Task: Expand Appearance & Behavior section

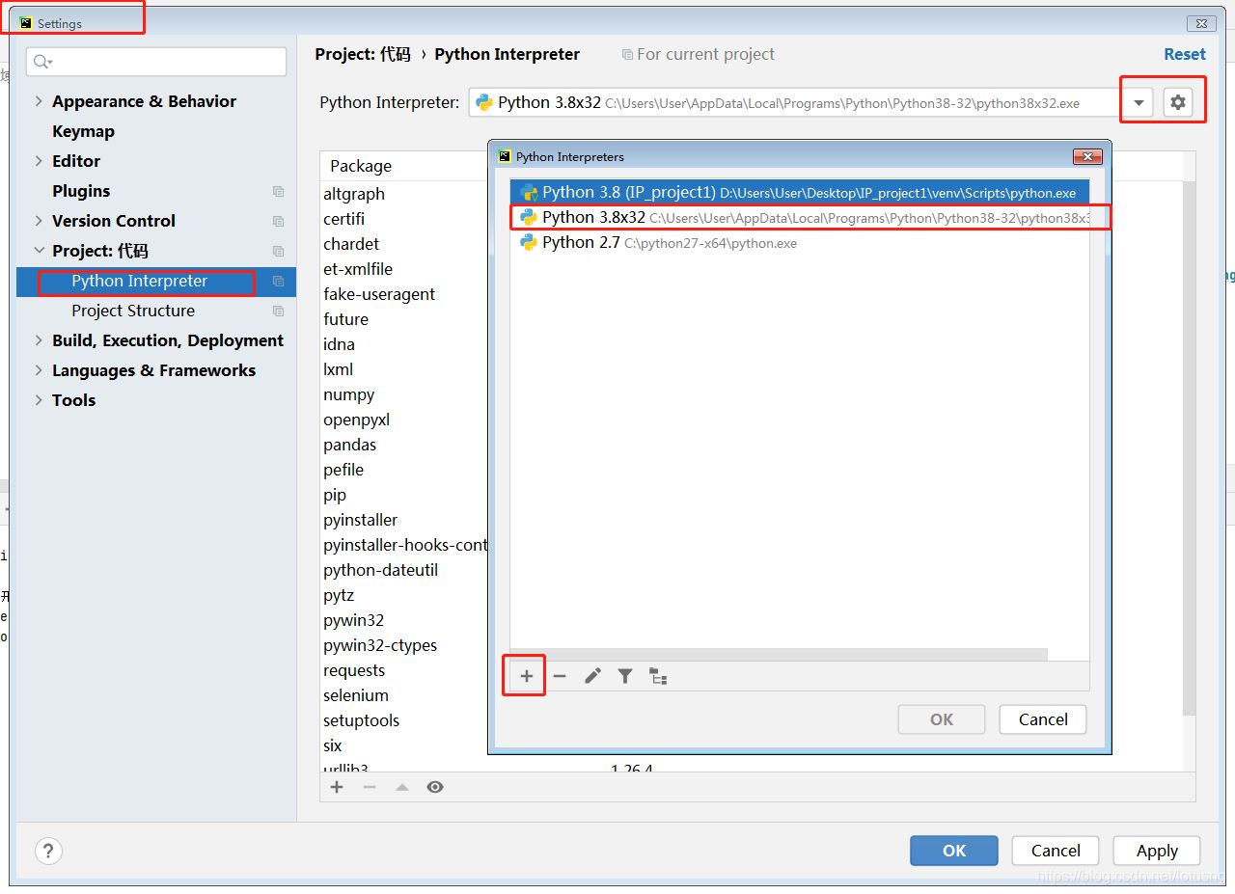Action: point(39,101)
